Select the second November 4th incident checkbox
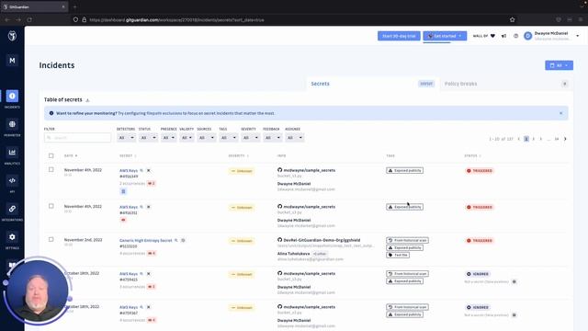This screenshot has height=331, width=588. pyautogui.click(x=51, y=206)
